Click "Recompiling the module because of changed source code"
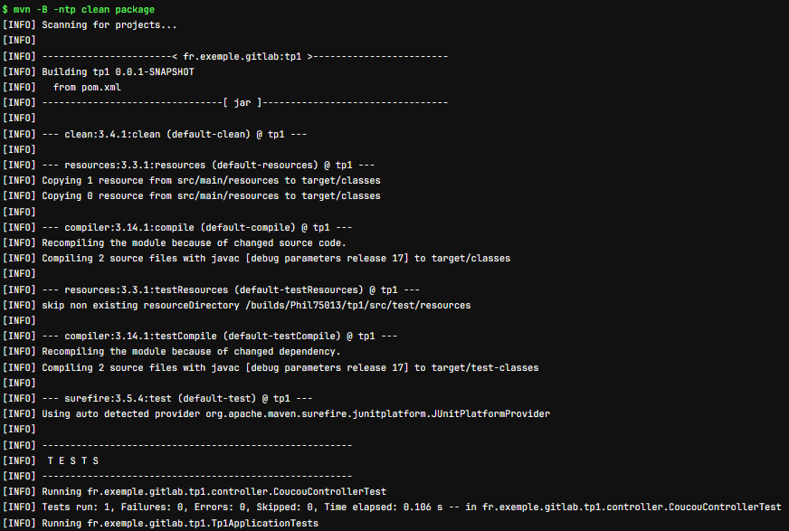The image size is (789, 531). click(194, 242)
